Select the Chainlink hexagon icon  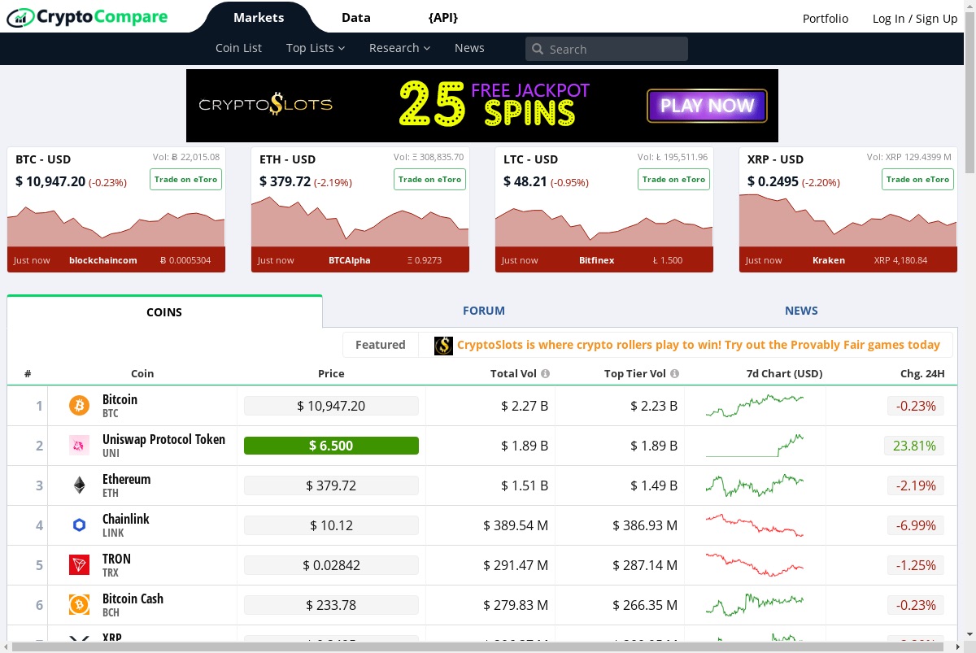click(79, 525)
